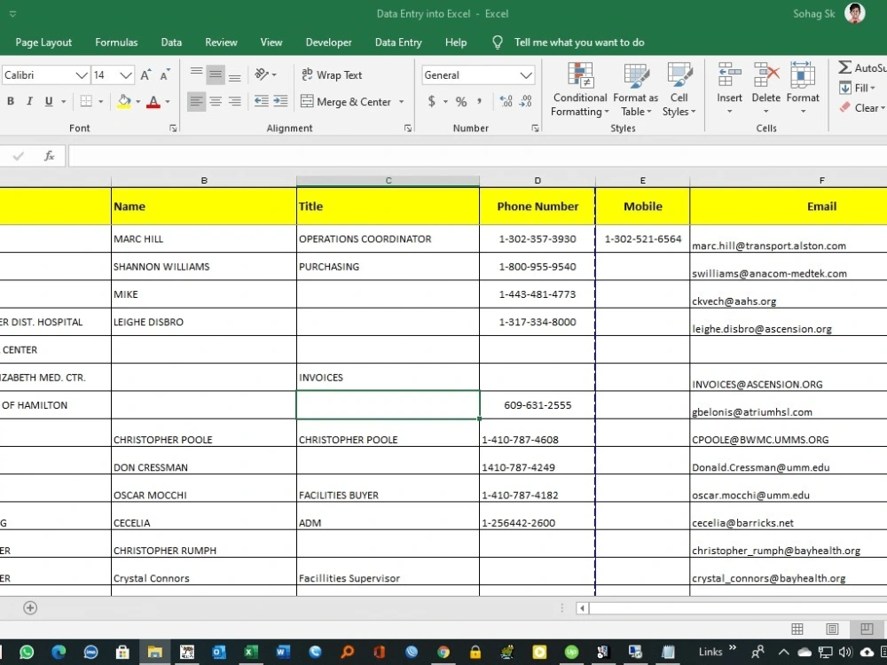Image resolution: width=887 pixels, height=665 pixels.
Task: Click Increase Indent icon
Action: pos(280,101)
